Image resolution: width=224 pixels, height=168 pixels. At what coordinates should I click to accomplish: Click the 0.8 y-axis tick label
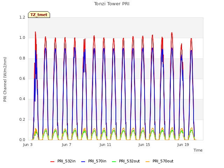(x=22, y=58)
